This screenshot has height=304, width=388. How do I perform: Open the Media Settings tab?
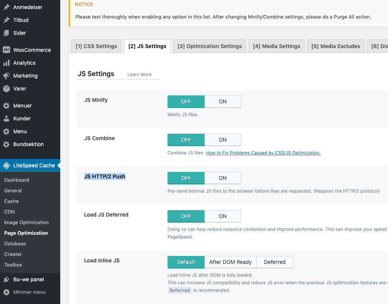point(276,46)
